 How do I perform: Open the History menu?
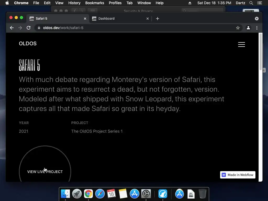pos(74,3)
